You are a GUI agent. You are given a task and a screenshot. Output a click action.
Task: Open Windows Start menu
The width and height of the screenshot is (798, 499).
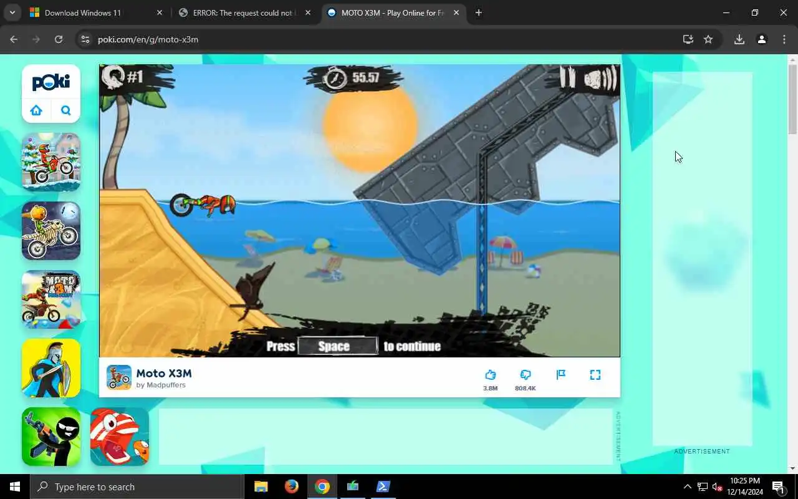[x=15, y=487]
